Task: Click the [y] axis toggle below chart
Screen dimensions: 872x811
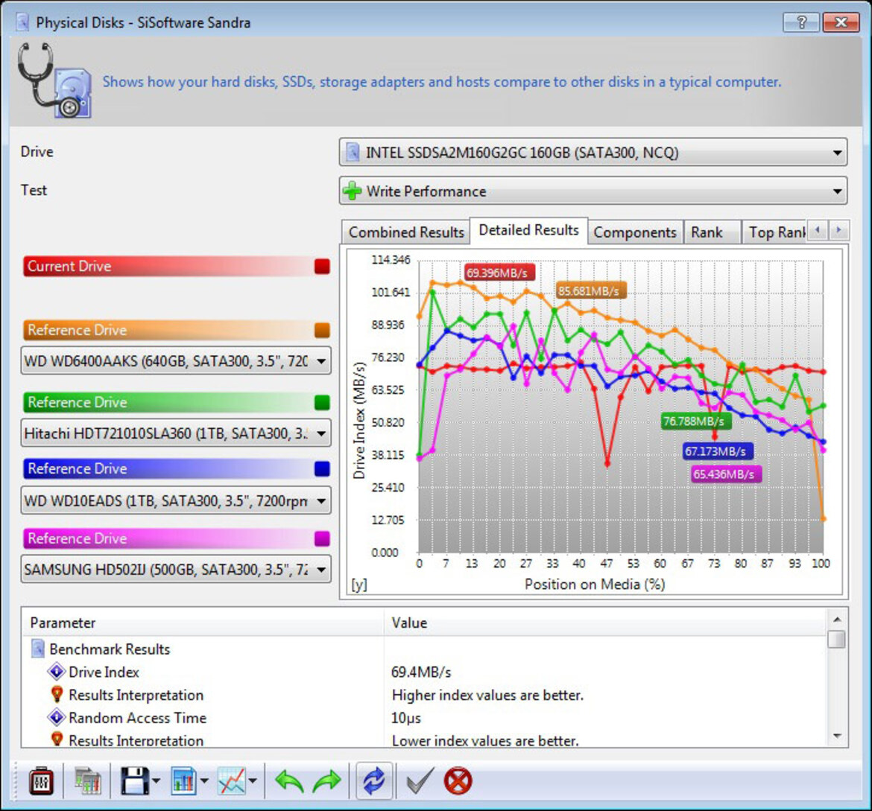Action: pyautogui.click(x=358, y=584)
